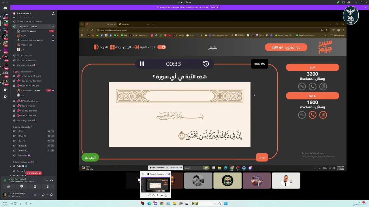Select the LUZKO avatar participant tile
The image size is (369, 207).
coord(227,181)
